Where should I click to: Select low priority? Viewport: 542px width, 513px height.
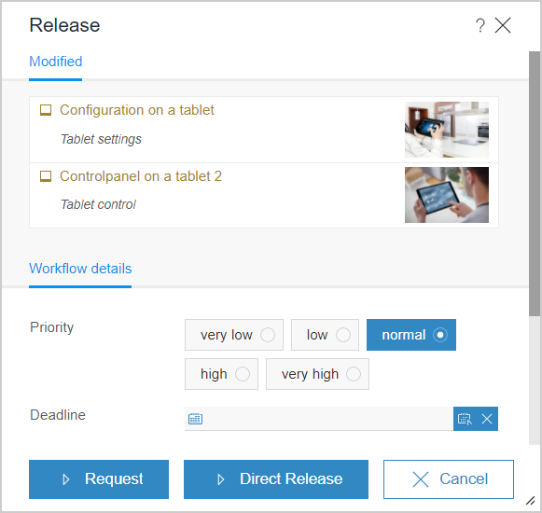(325, 335)
